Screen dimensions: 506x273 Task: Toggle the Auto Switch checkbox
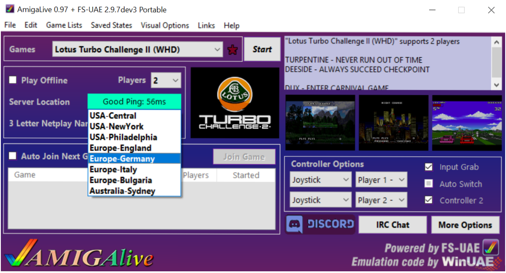coord(429,184)
